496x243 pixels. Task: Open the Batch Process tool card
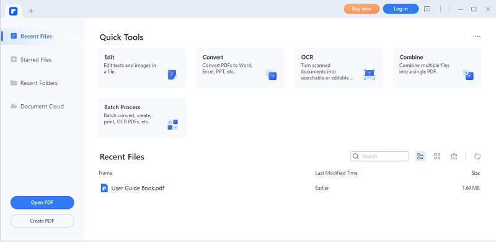(142, 118)
